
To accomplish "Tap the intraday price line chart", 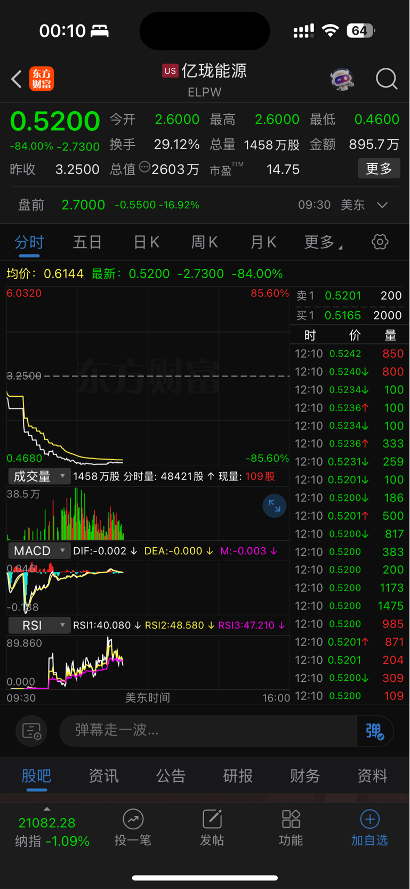I will coord(148,376).
